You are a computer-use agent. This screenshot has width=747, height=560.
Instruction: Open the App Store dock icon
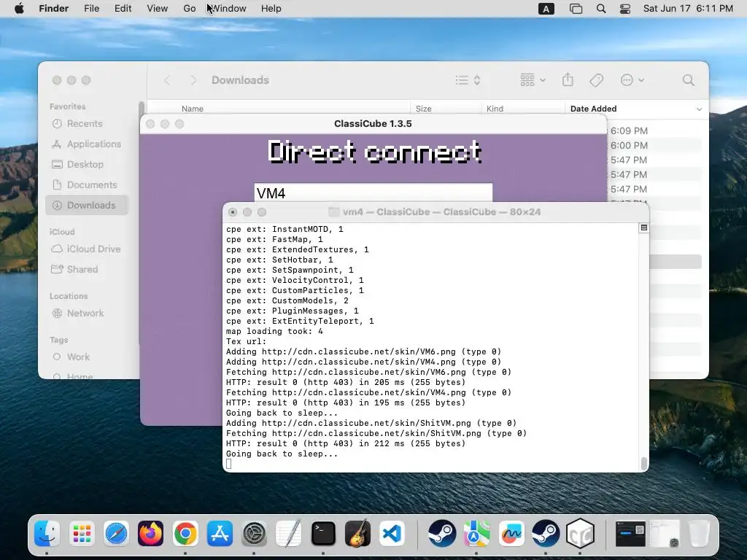(220, 533)
